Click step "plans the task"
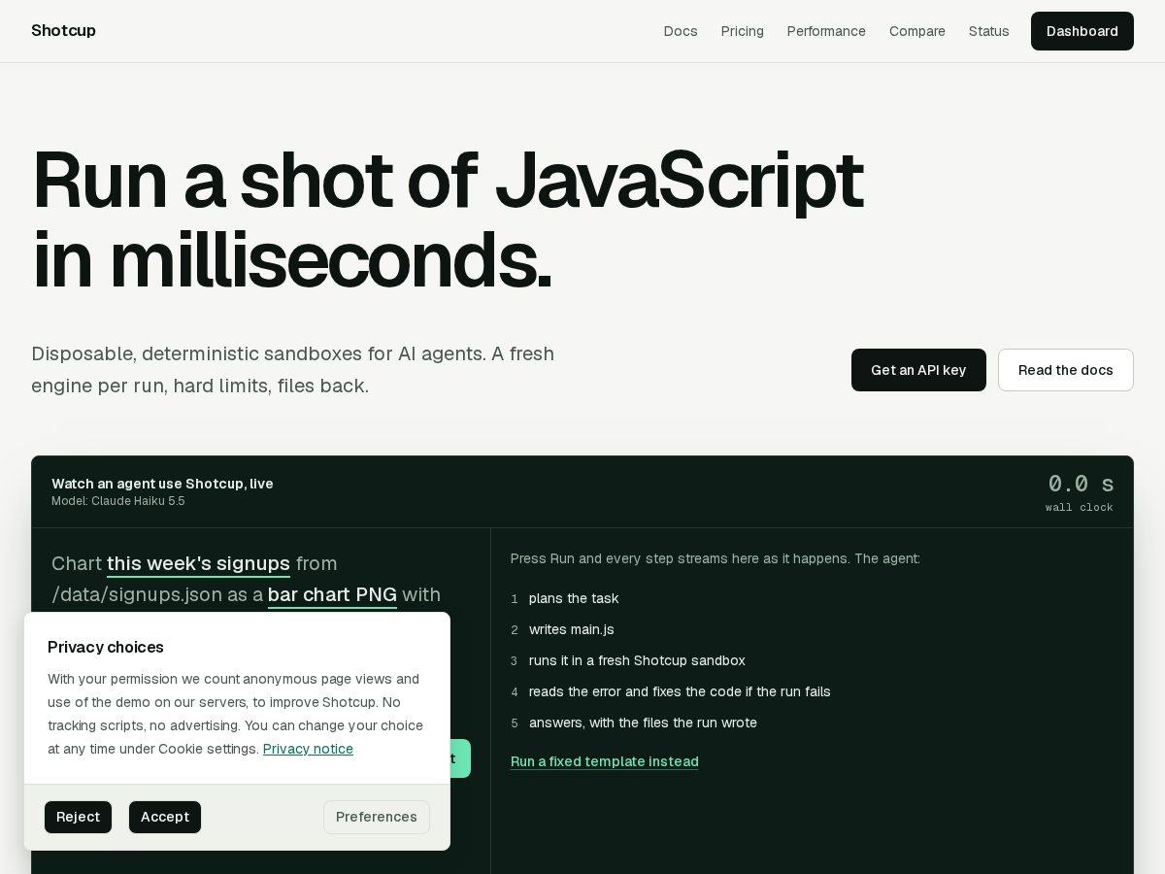 574,598
